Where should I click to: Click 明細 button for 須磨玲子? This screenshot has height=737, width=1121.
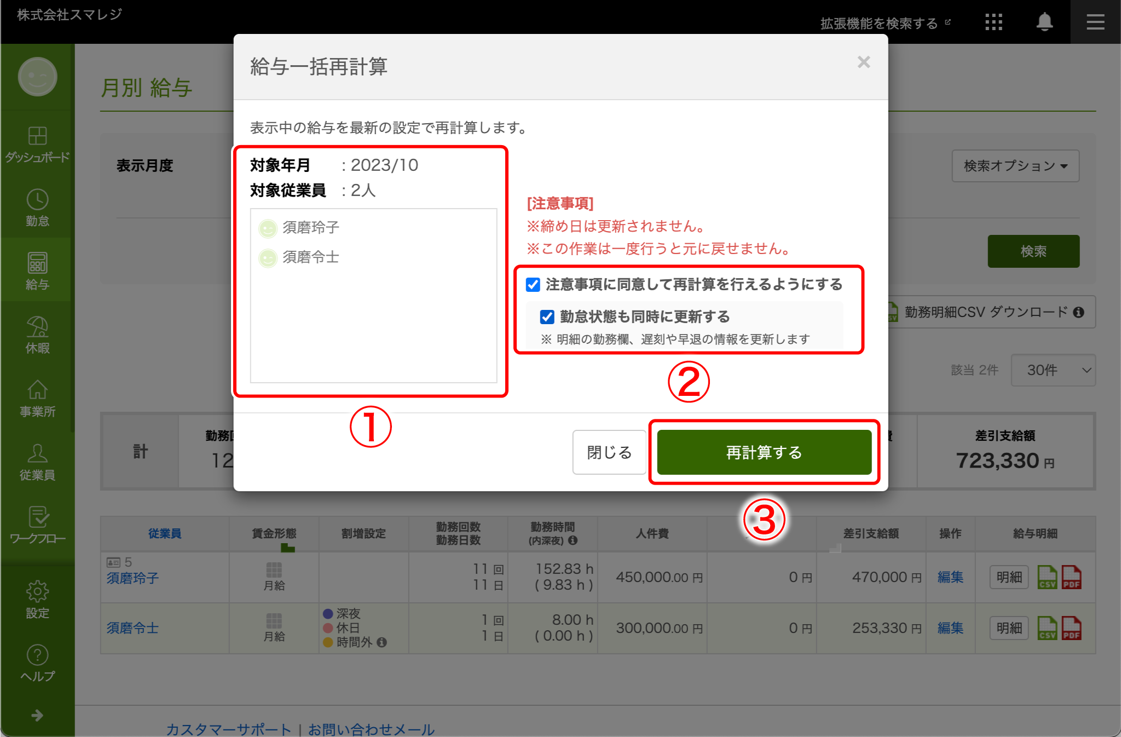[1009, 577]
